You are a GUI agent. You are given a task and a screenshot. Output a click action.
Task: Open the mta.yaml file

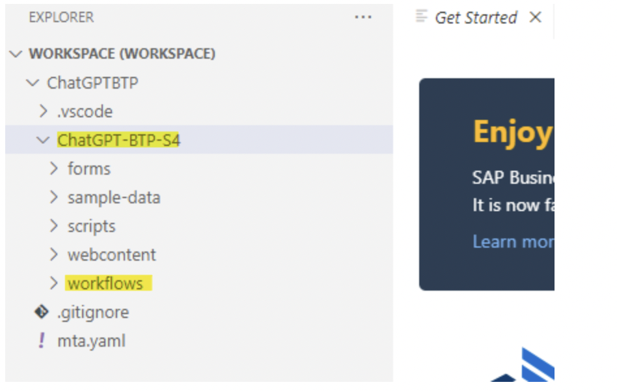coord(91,341)
